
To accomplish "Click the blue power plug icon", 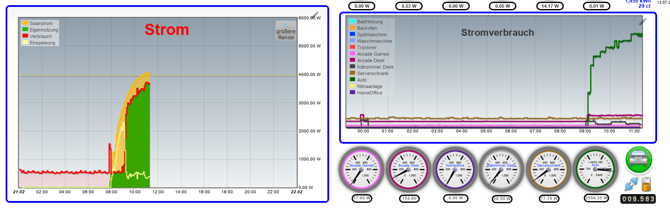I will 631,185.
